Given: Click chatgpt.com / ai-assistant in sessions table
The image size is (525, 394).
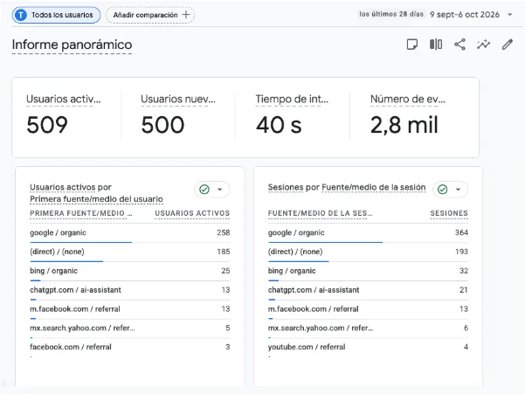Looking at the screenshot, I should (x=314, y=290).
